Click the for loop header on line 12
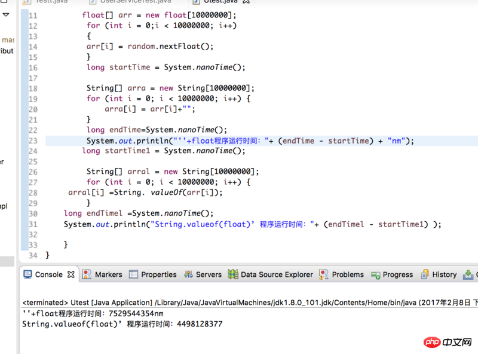Screen dimensions: 478x354 click(x=161, y=26)
